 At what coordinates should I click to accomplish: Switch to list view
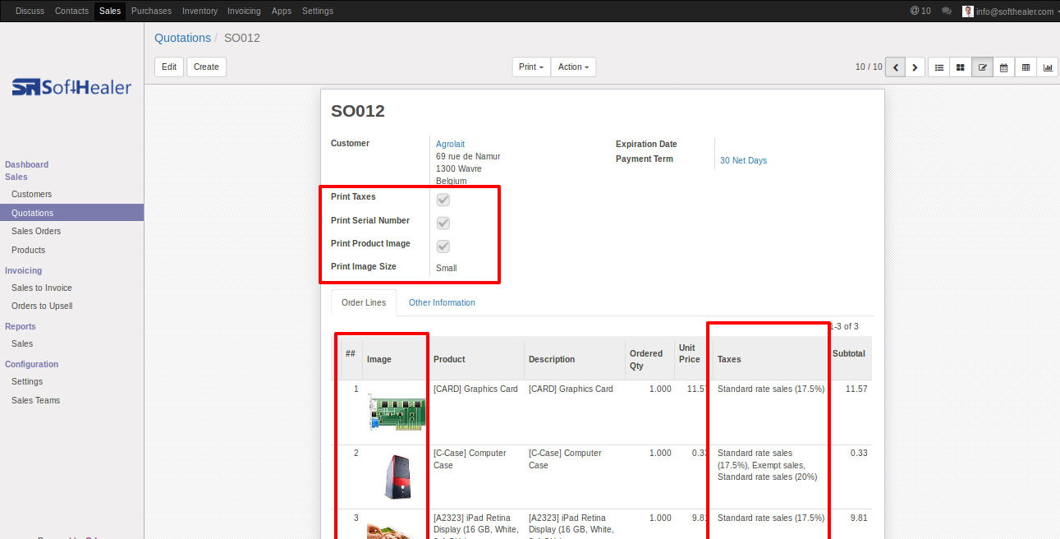pyautogui.click(x=938, y=67)
